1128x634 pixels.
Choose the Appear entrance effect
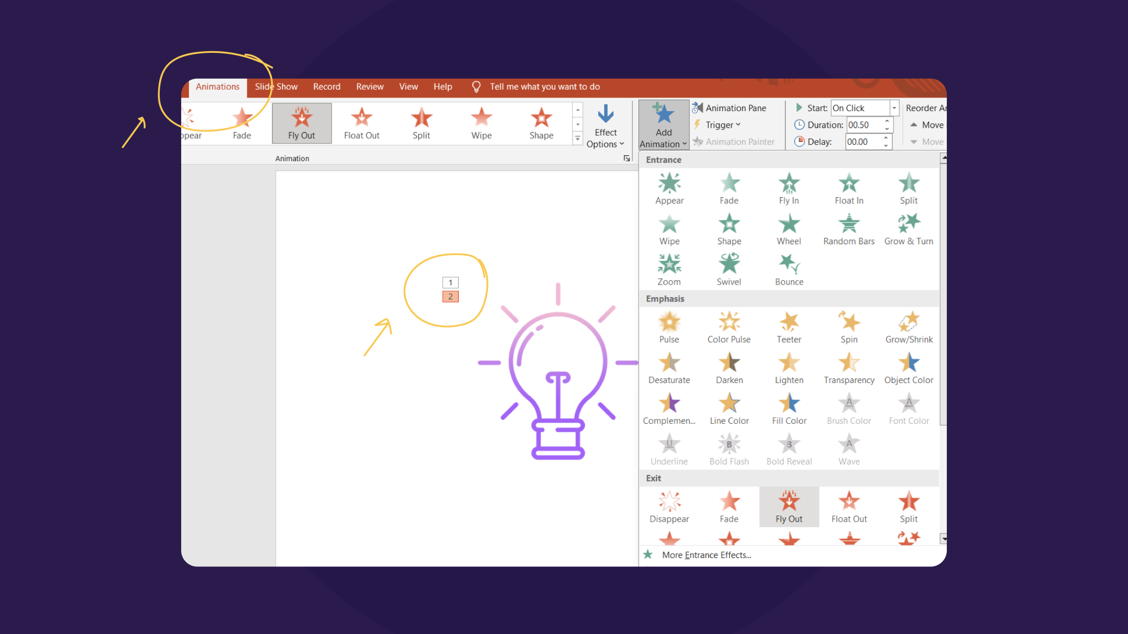pos(669,189)
